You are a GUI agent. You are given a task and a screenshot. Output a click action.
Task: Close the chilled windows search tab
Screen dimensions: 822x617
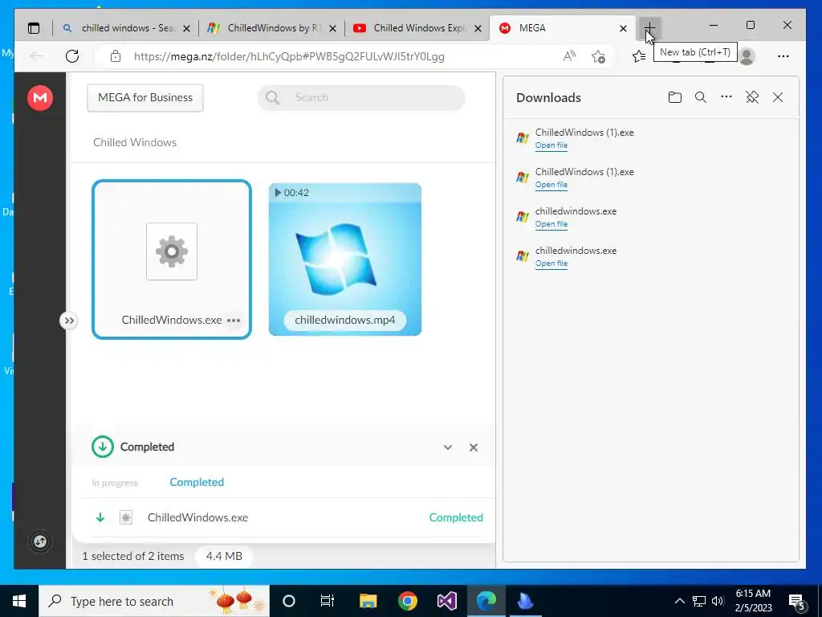click(x=186, y=28)
